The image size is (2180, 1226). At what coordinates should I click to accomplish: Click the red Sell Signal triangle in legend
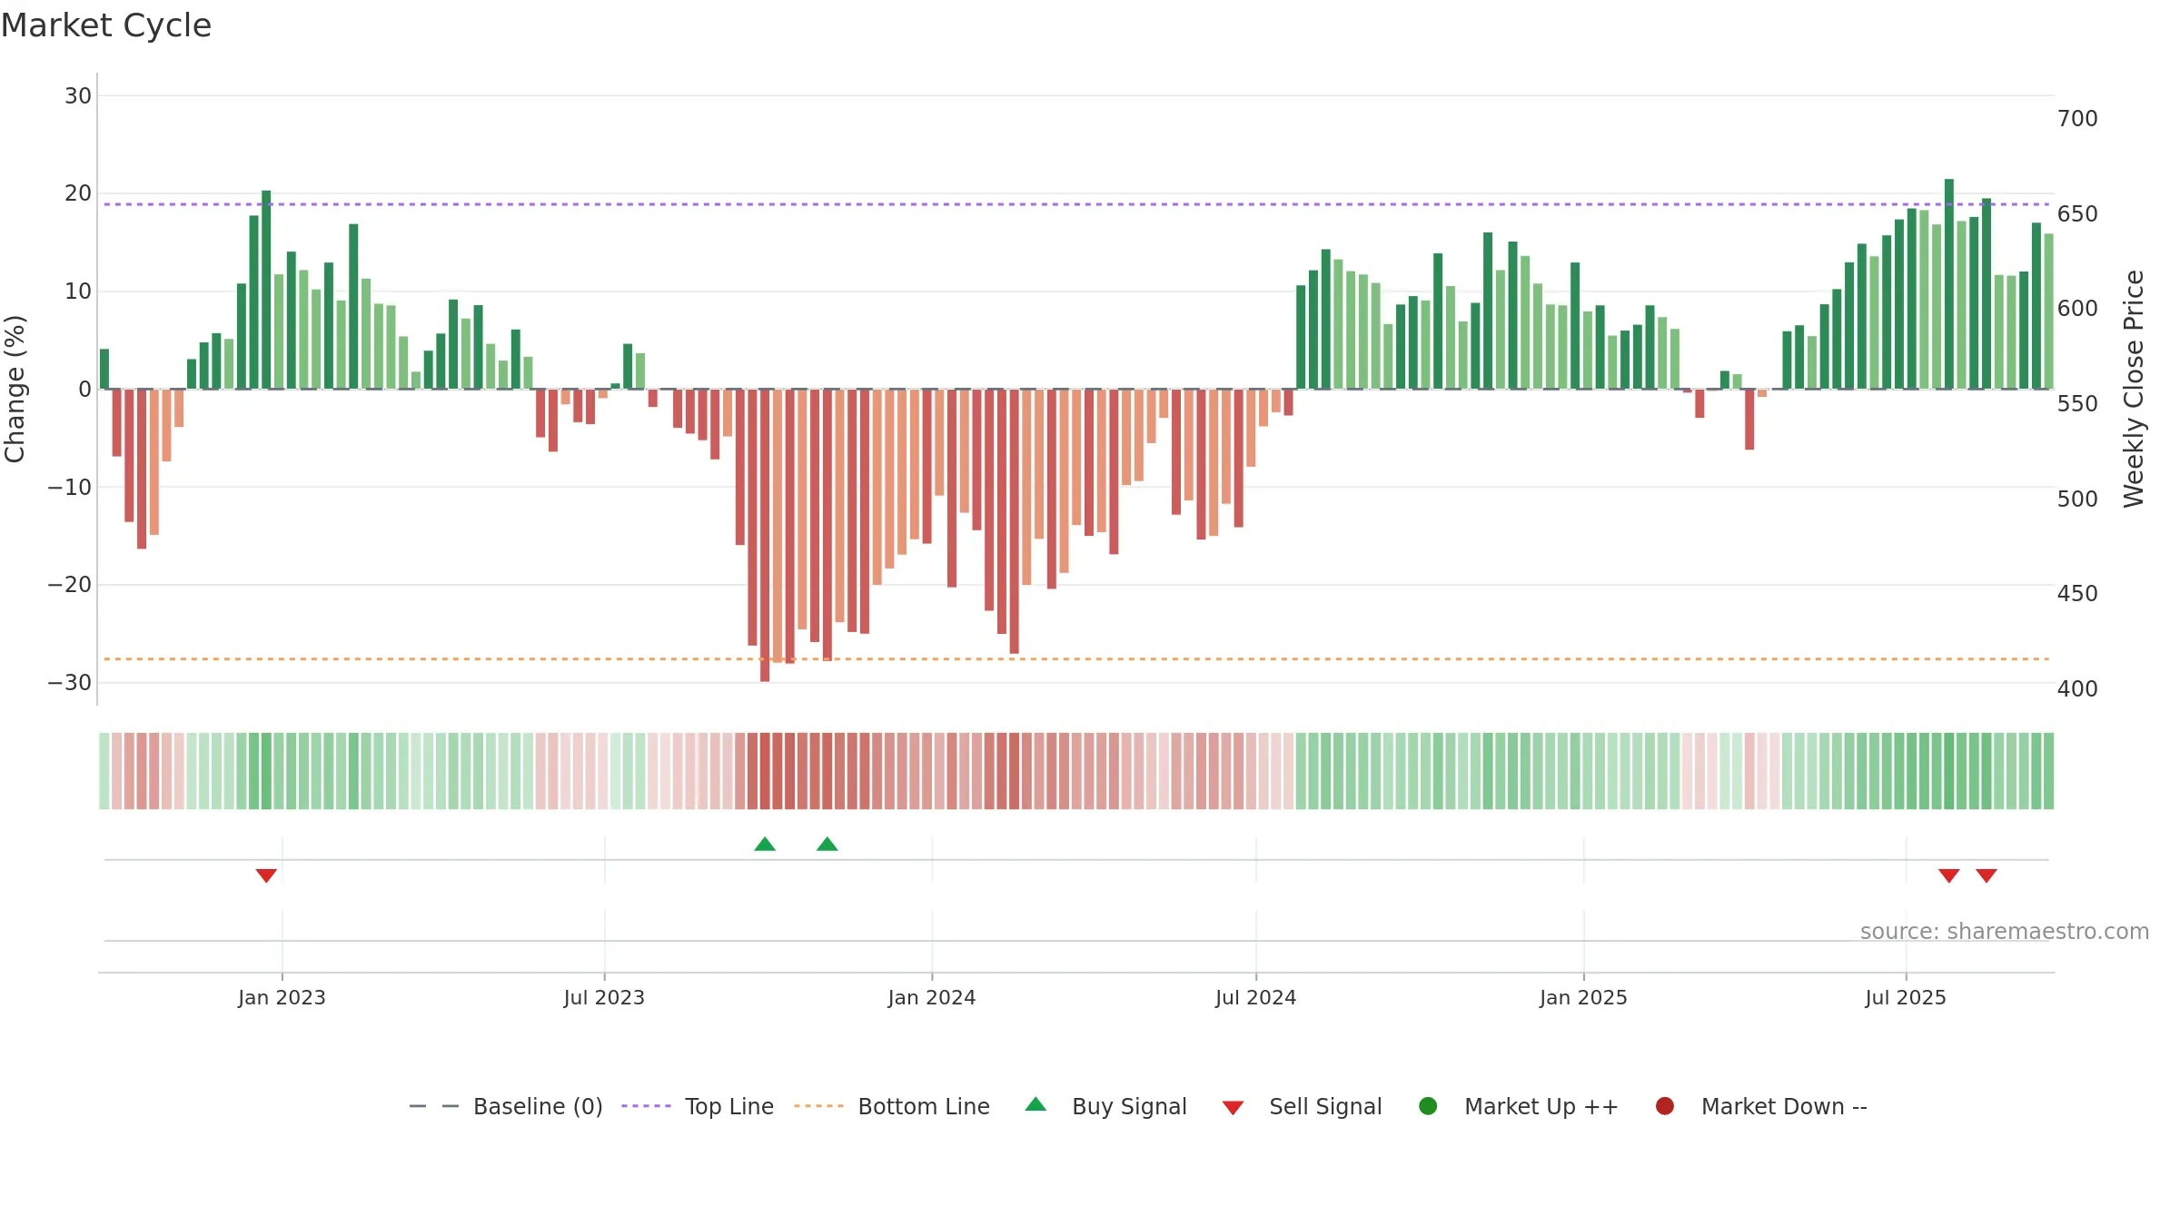tap(1233, 1108)
